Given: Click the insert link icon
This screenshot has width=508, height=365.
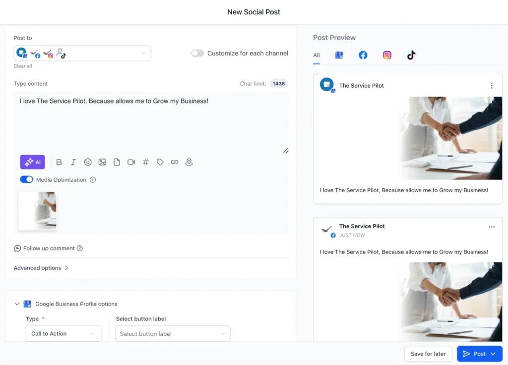Looking at the screenshot, I should pyautogui.click(x=175, y=162).
